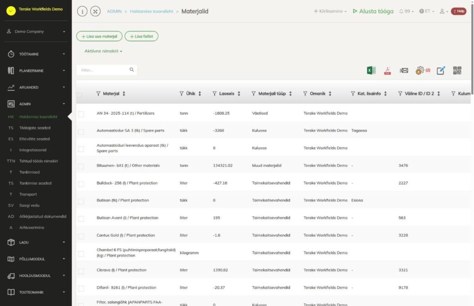Expand the PLANEERIMINE sidebar section

36,71
